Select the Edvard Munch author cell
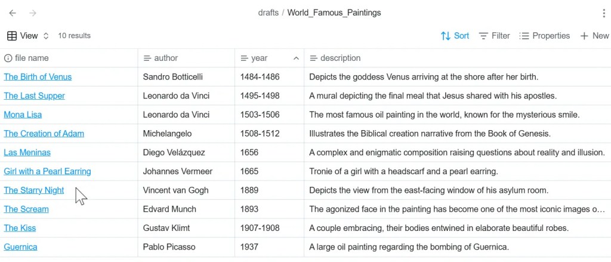The image size is (611, 262). coord(169,209)
